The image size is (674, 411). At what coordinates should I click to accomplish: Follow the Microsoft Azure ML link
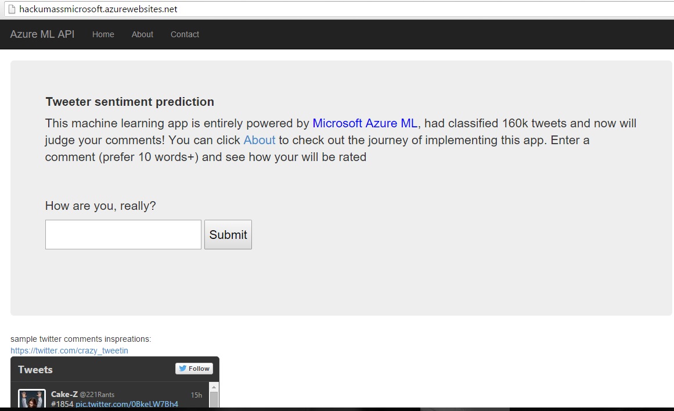click(x=365, y=123)
